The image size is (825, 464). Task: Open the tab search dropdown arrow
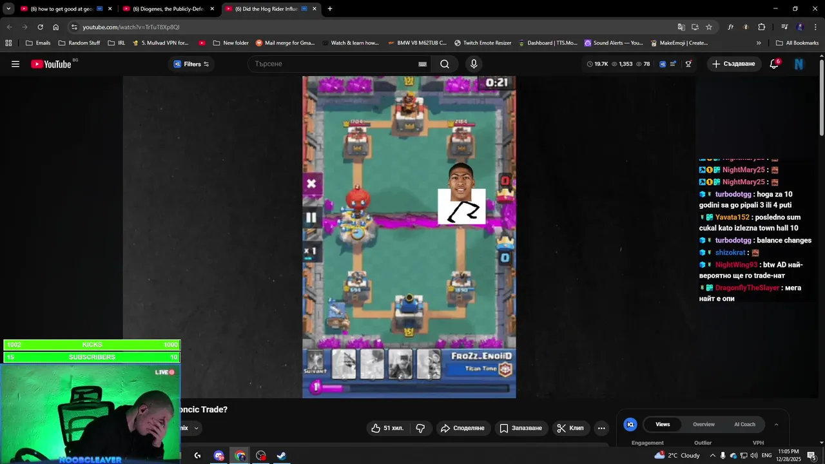click(x=8, y=9)
